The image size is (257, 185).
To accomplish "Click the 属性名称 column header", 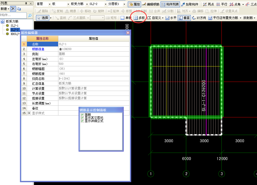I will (43, 39).
